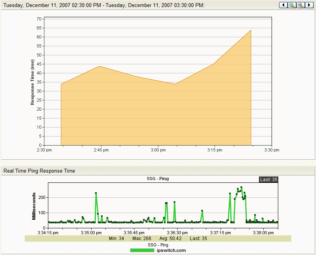
Task: Click the Milliseconds axis label
Action: (x=34, y=206)
